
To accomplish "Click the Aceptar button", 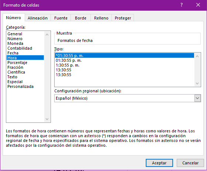I will (x=159, y=163).
